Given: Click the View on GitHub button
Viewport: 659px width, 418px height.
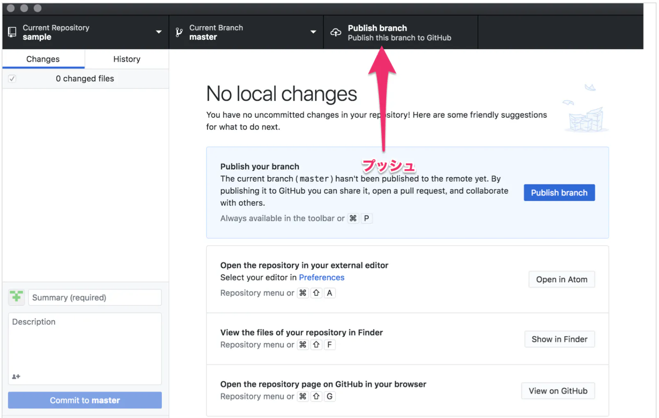Looking at the screenshot, I should pos(558,391).
